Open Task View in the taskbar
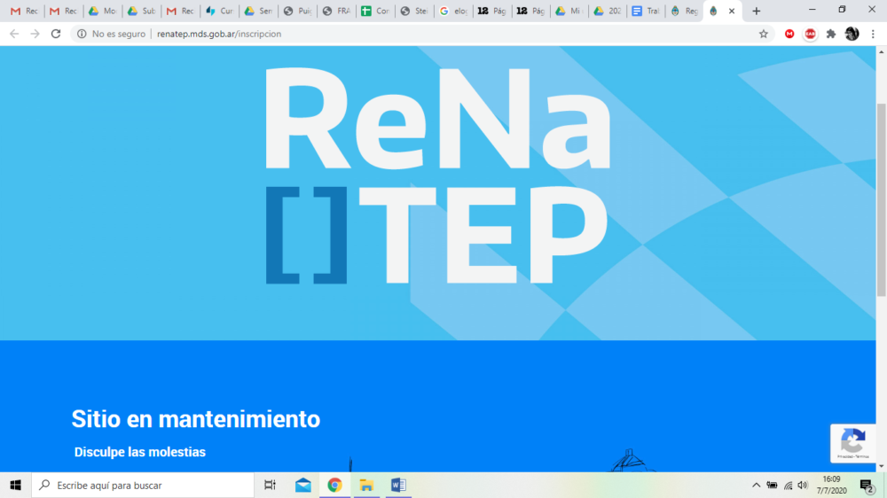The height and width of the screenshot is (498, 887). pos(271,485)
